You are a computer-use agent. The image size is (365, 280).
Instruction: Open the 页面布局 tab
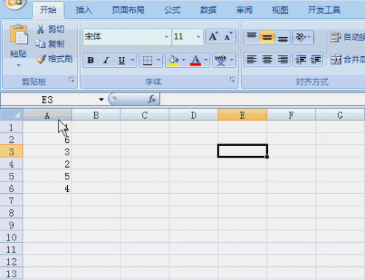[128, 10]
